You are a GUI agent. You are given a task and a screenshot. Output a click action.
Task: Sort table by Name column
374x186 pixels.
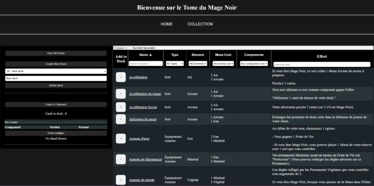click(146, 55)
